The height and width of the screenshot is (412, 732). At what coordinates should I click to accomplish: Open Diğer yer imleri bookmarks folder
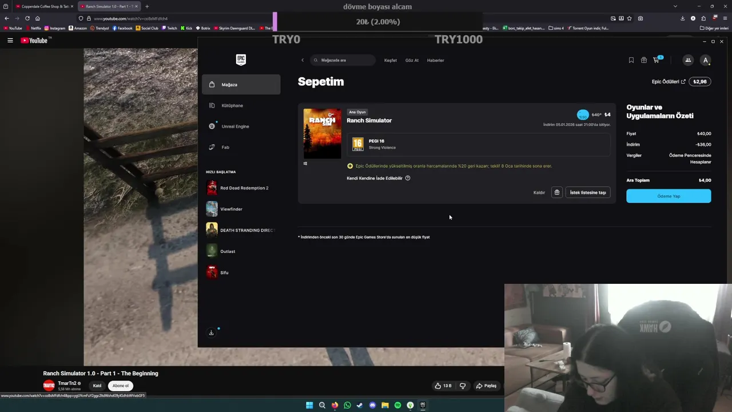714,28
